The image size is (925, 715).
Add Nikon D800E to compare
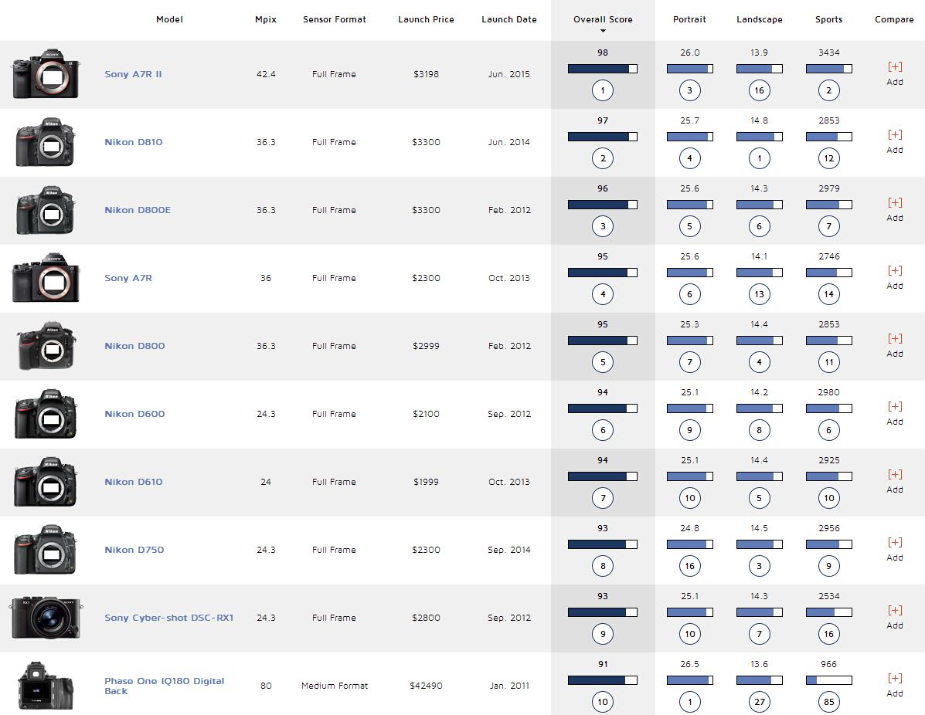coord(895,210)
